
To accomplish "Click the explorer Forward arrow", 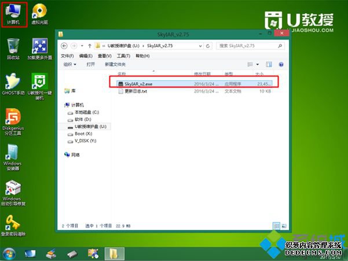I will coord(74,46).
